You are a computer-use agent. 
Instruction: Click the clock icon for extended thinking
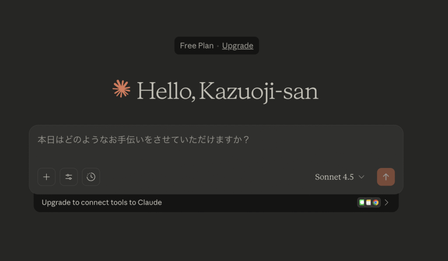coord(91,177)
